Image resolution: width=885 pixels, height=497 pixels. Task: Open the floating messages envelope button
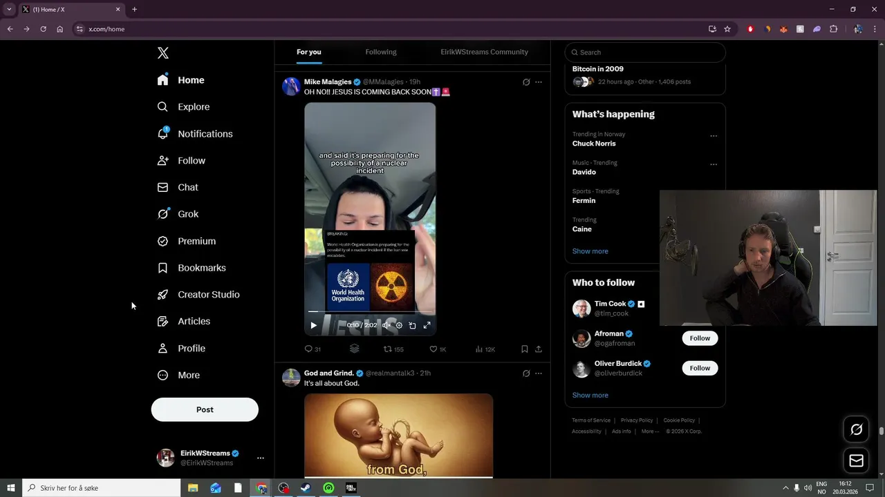tap(856, 460)
